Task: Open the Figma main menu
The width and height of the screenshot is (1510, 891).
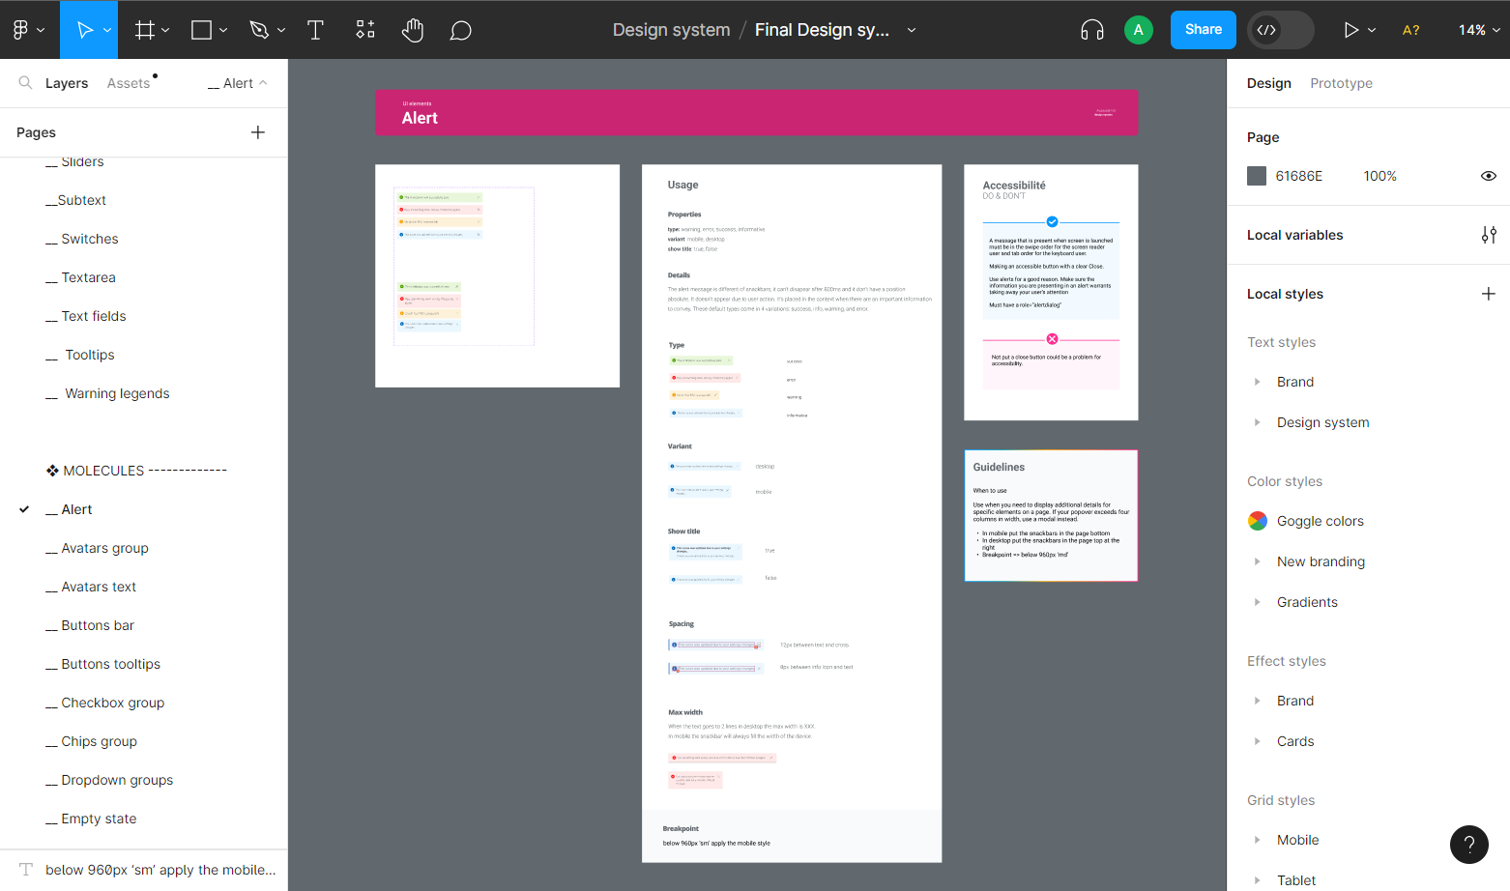Action: click(x=29, y=30)
